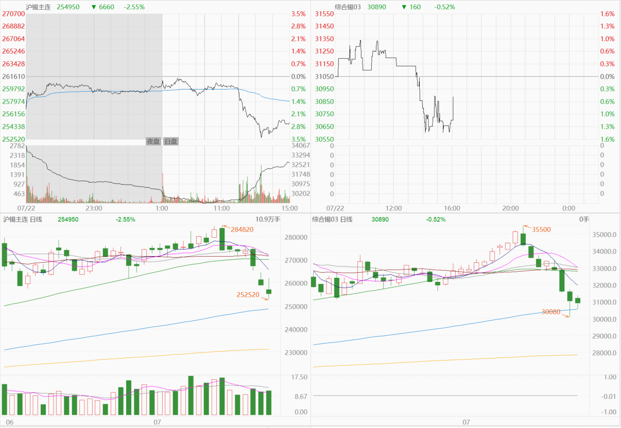Switch to the 夜盘 session tab
The width and height of the screenshot is (621, 428).
(x=153, y=141)
